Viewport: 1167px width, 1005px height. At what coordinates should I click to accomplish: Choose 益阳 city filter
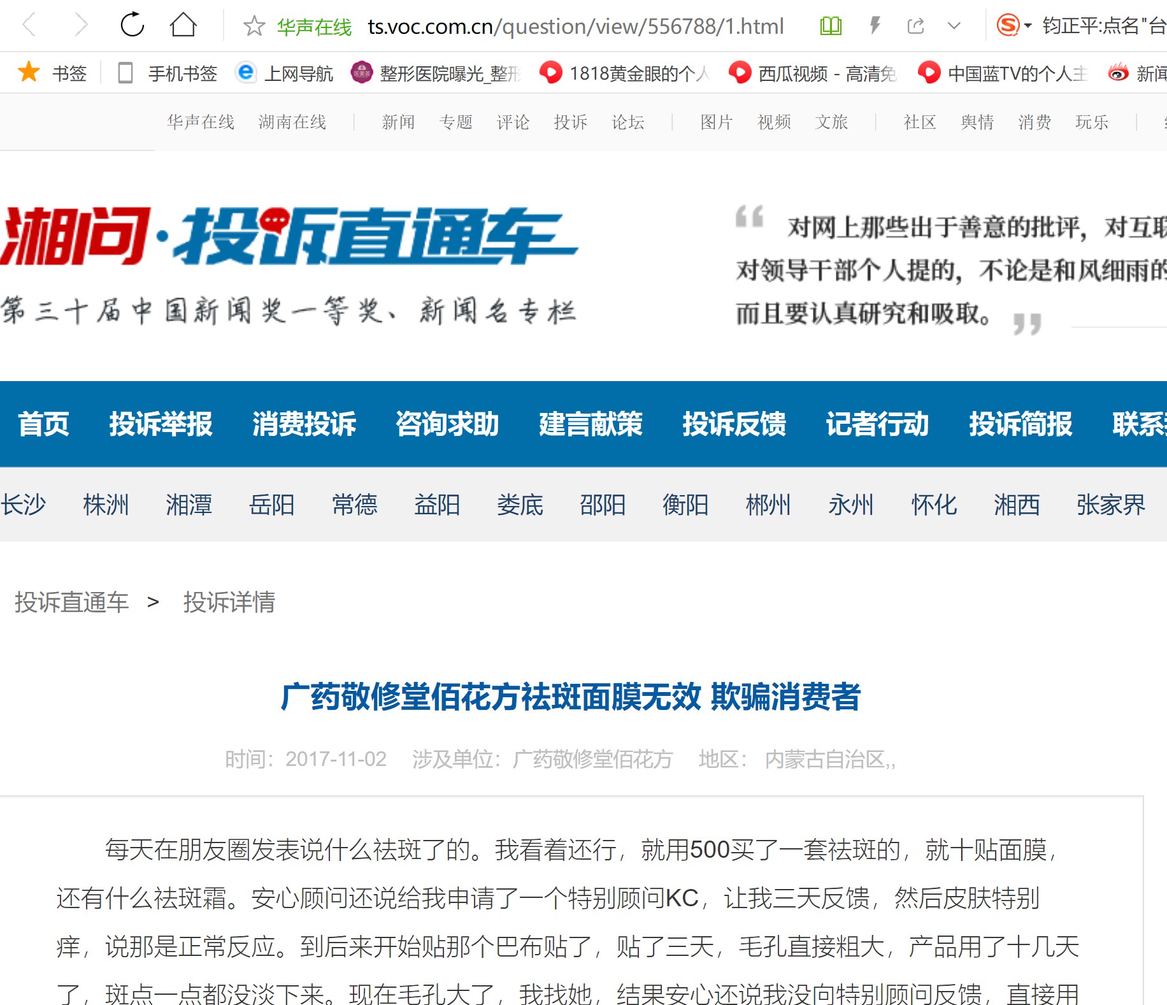coord(437,505)
